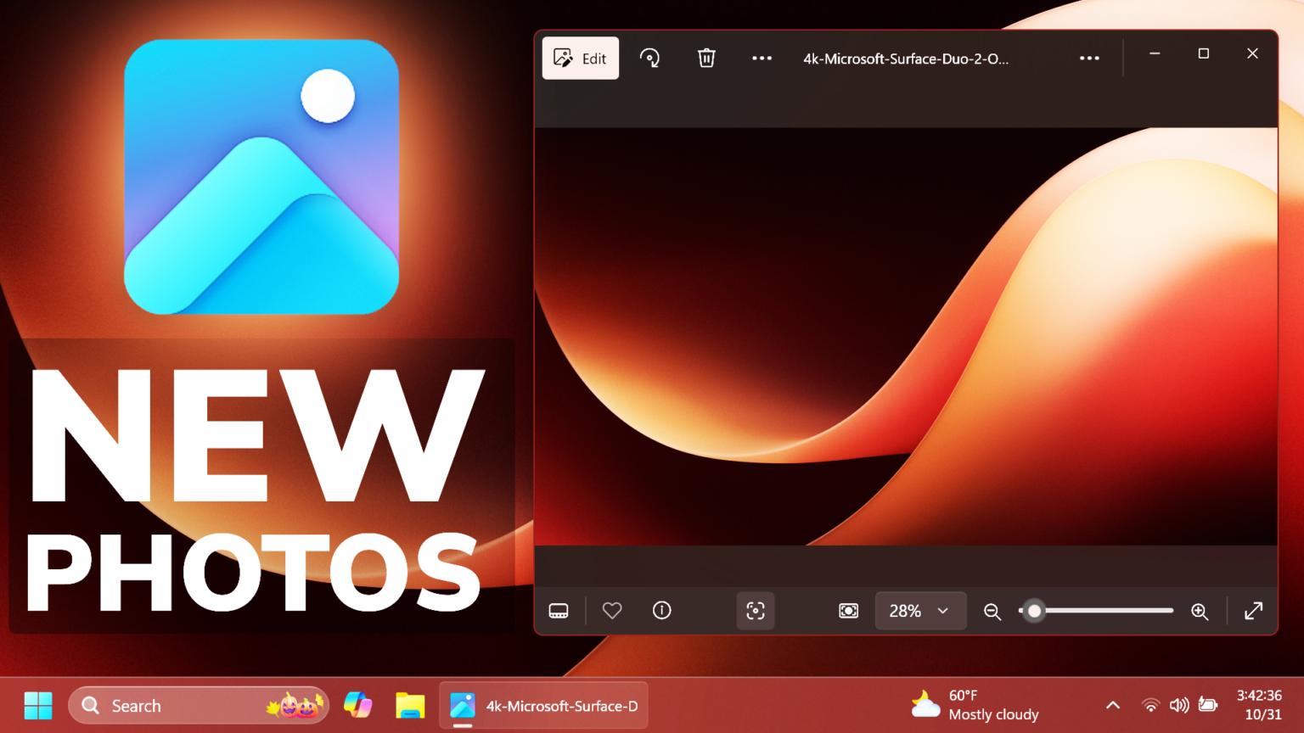Screen dimensions: 1304x733
Task: Toggle the filmstrip view
Action: [559, 610]
